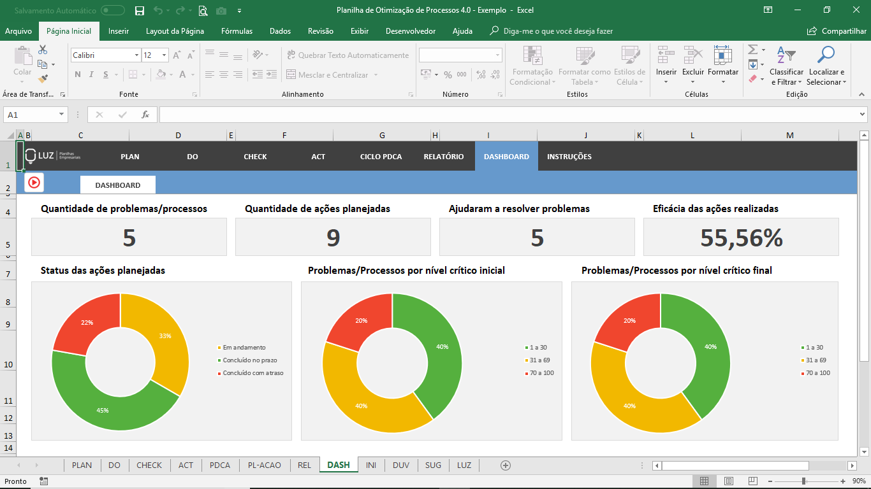Viewport: 871px width, 489px height.
Task: Switch to the Inserir ribbon tab
Action: point(119,31)
